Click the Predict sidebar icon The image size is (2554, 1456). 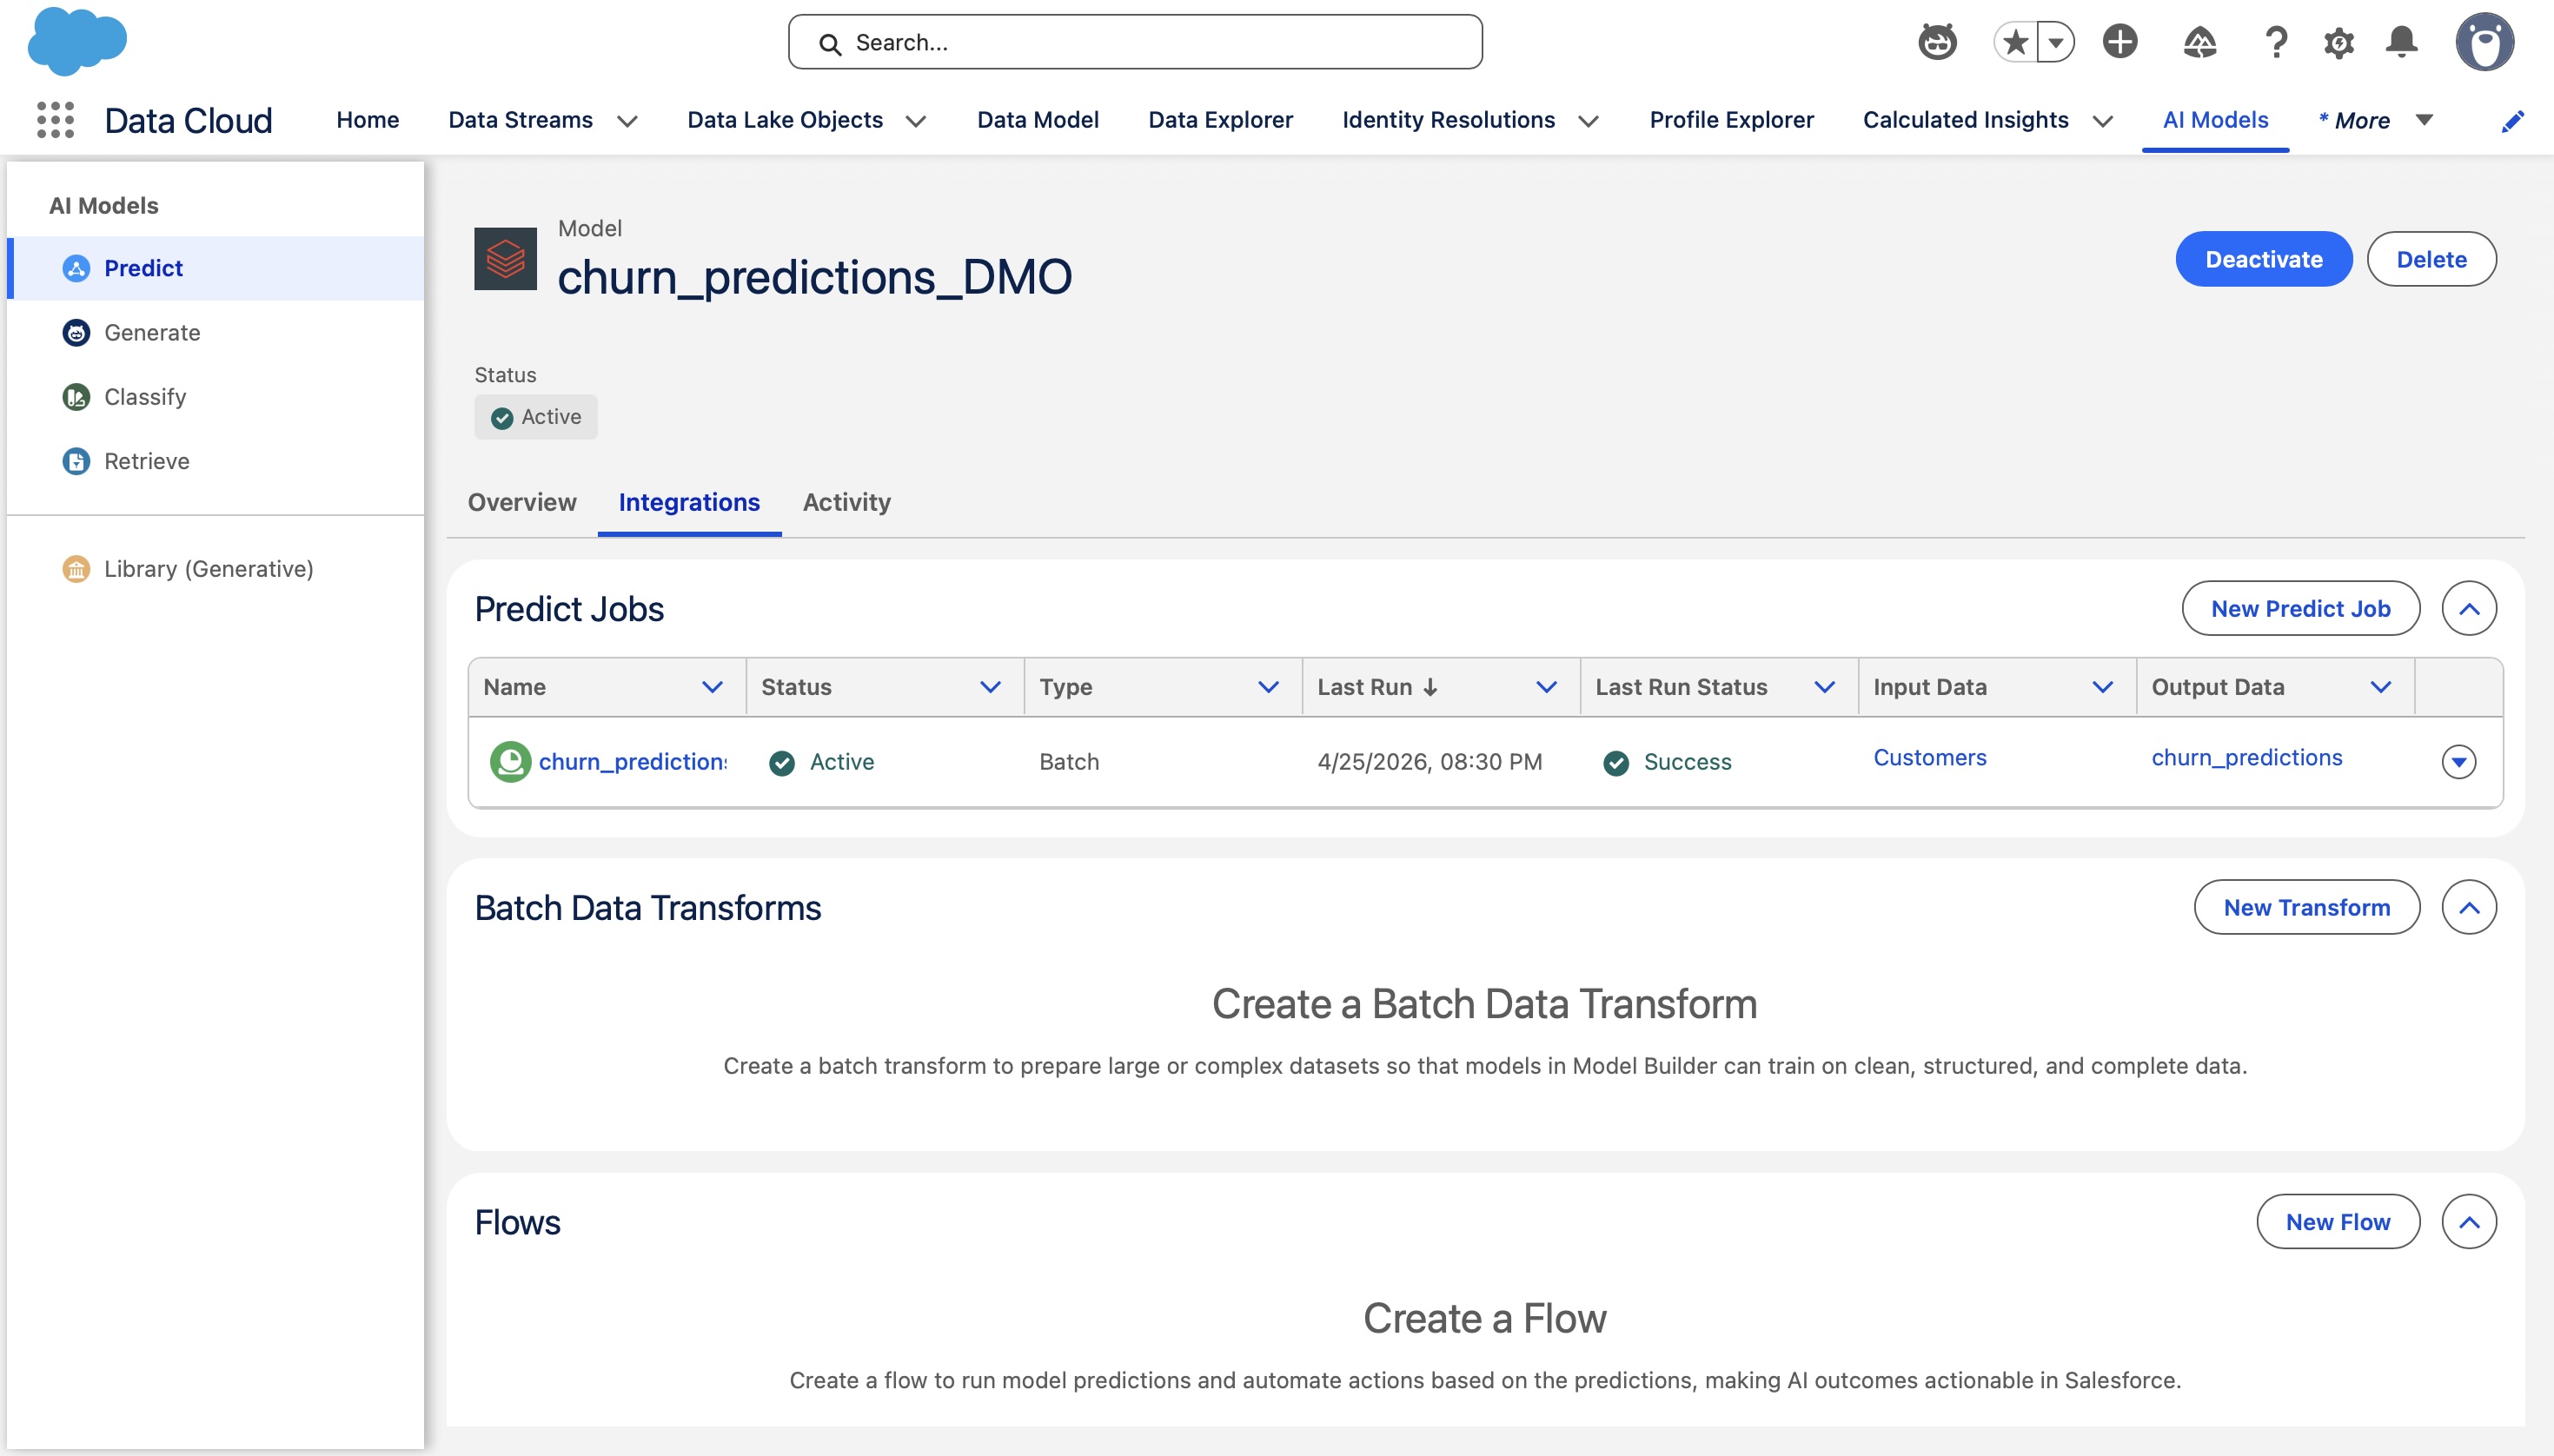click(x=76, y=268)
